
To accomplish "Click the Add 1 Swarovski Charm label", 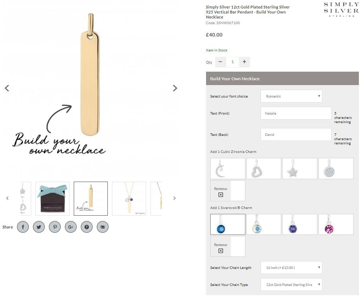I will click(231, 208).
